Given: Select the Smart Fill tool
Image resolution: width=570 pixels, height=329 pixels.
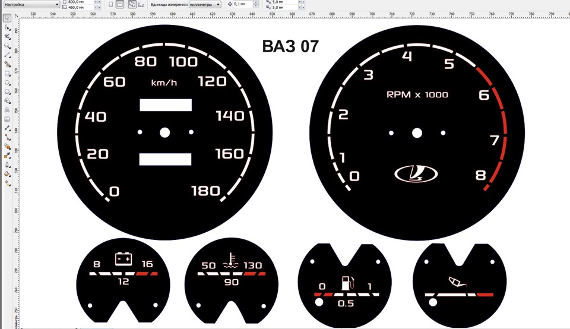Looking at the screenshot, I should tap(7, 64).
